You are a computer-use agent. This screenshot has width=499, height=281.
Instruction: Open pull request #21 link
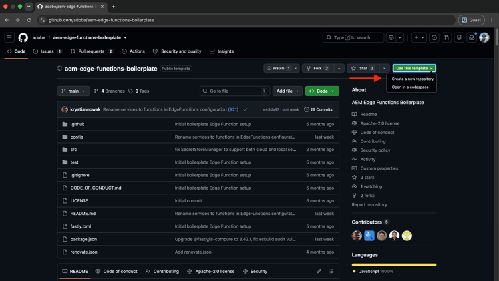pos(233,109)
